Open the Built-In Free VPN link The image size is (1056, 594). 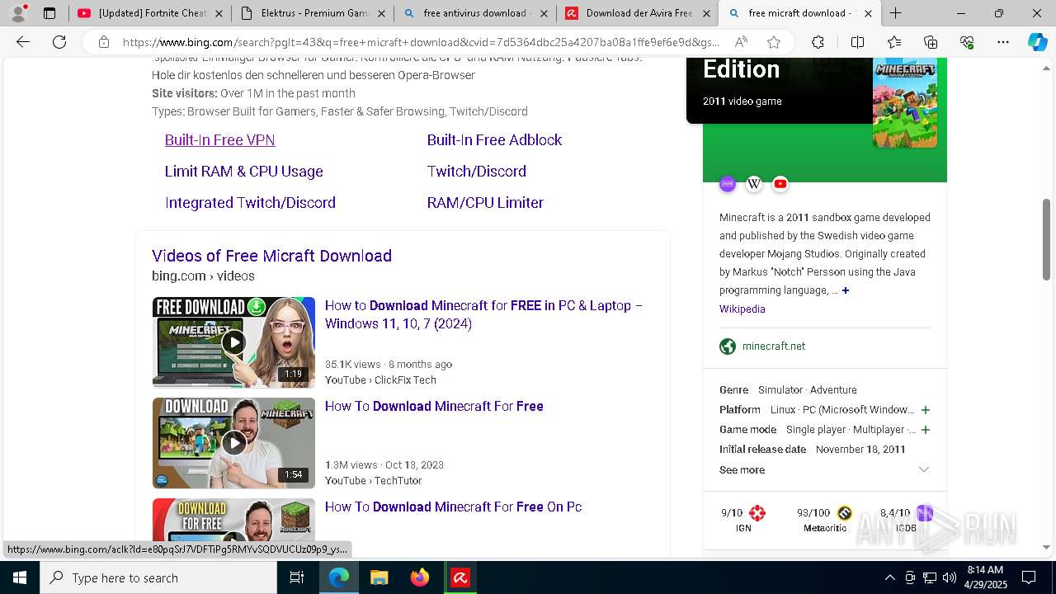coord(219,140)
